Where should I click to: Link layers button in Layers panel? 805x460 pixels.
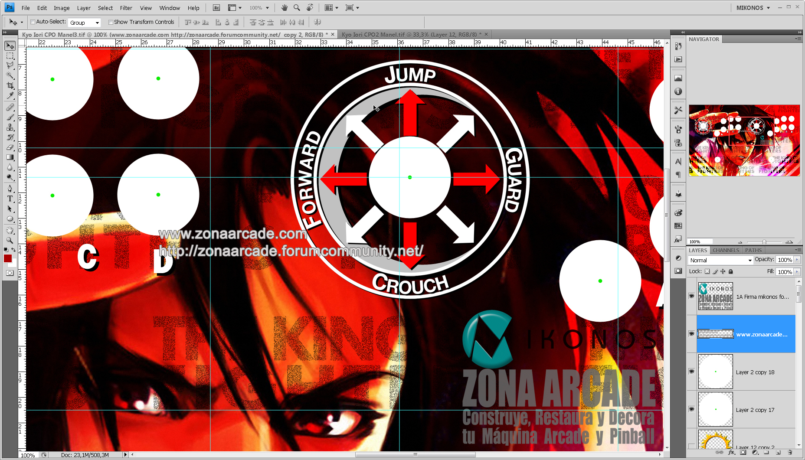(x=719, y=453)
